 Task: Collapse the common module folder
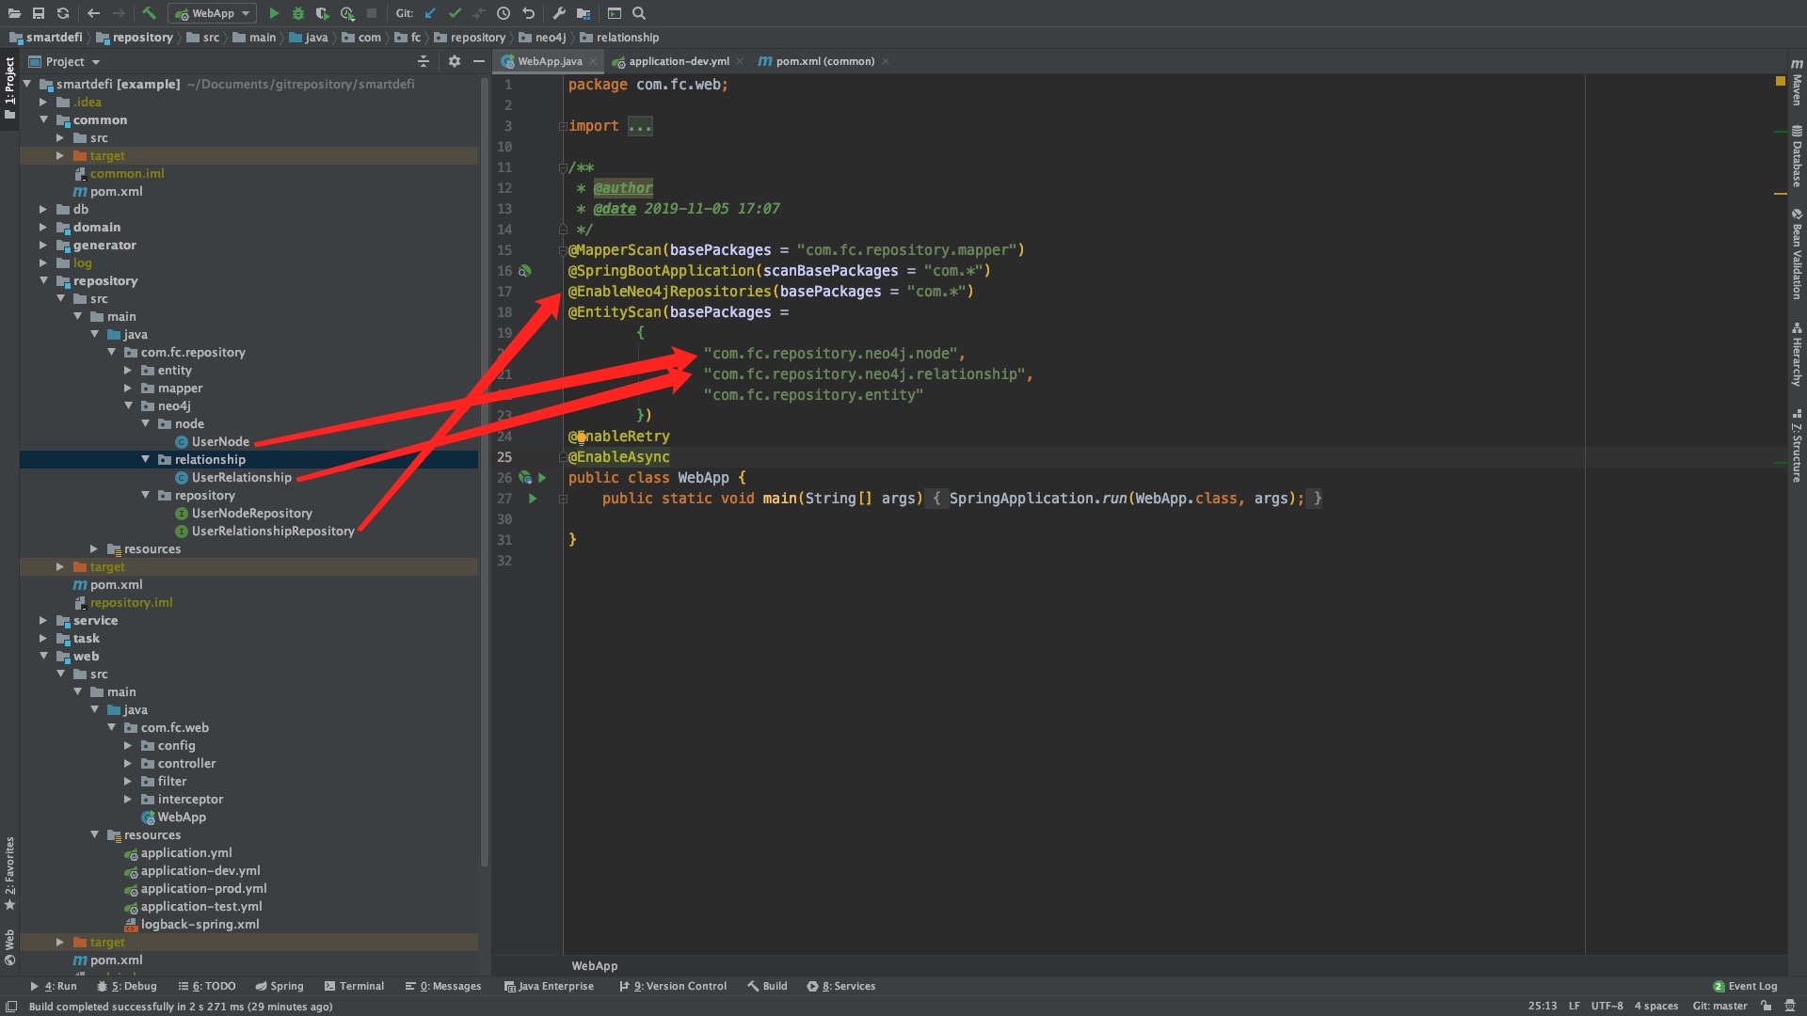point(43,119)
